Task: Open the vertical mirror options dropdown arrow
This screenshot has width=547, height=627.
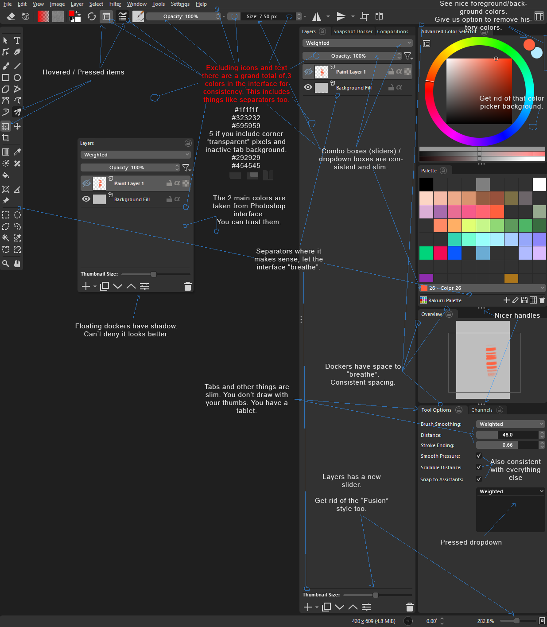Action: click(353, 16)
